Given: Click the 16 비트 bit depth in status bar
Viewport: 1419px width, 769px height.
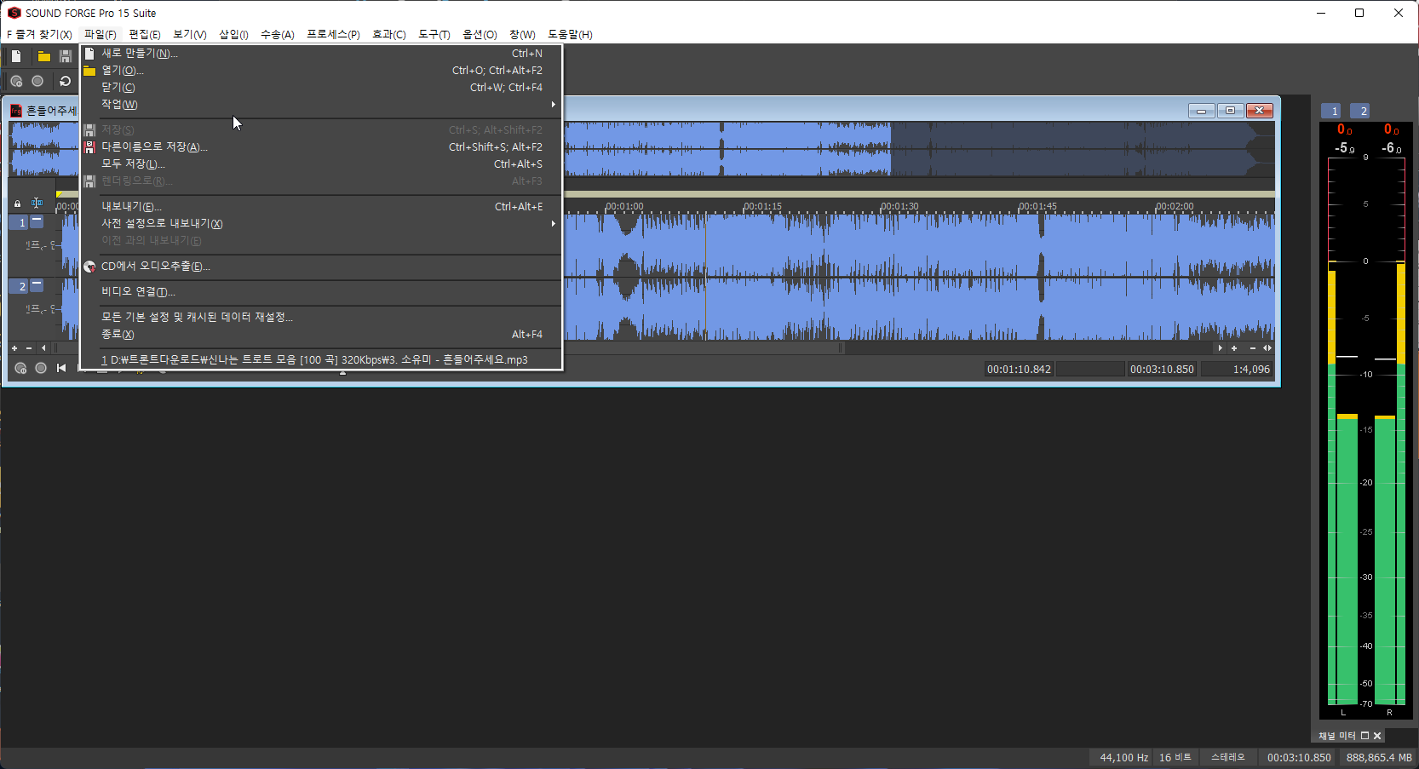Looking at the screenshot, I should point(1175,757).
